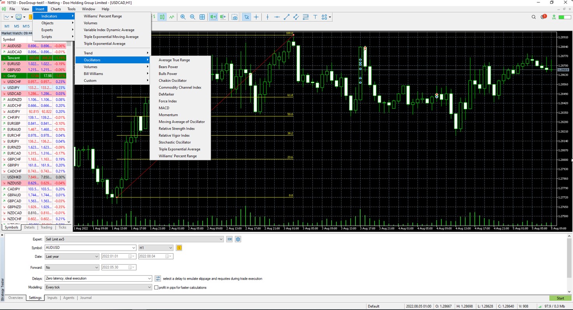Screen dimensions: 573x310
Task: Open the tile windows grid icon
Action: [202, 17]
